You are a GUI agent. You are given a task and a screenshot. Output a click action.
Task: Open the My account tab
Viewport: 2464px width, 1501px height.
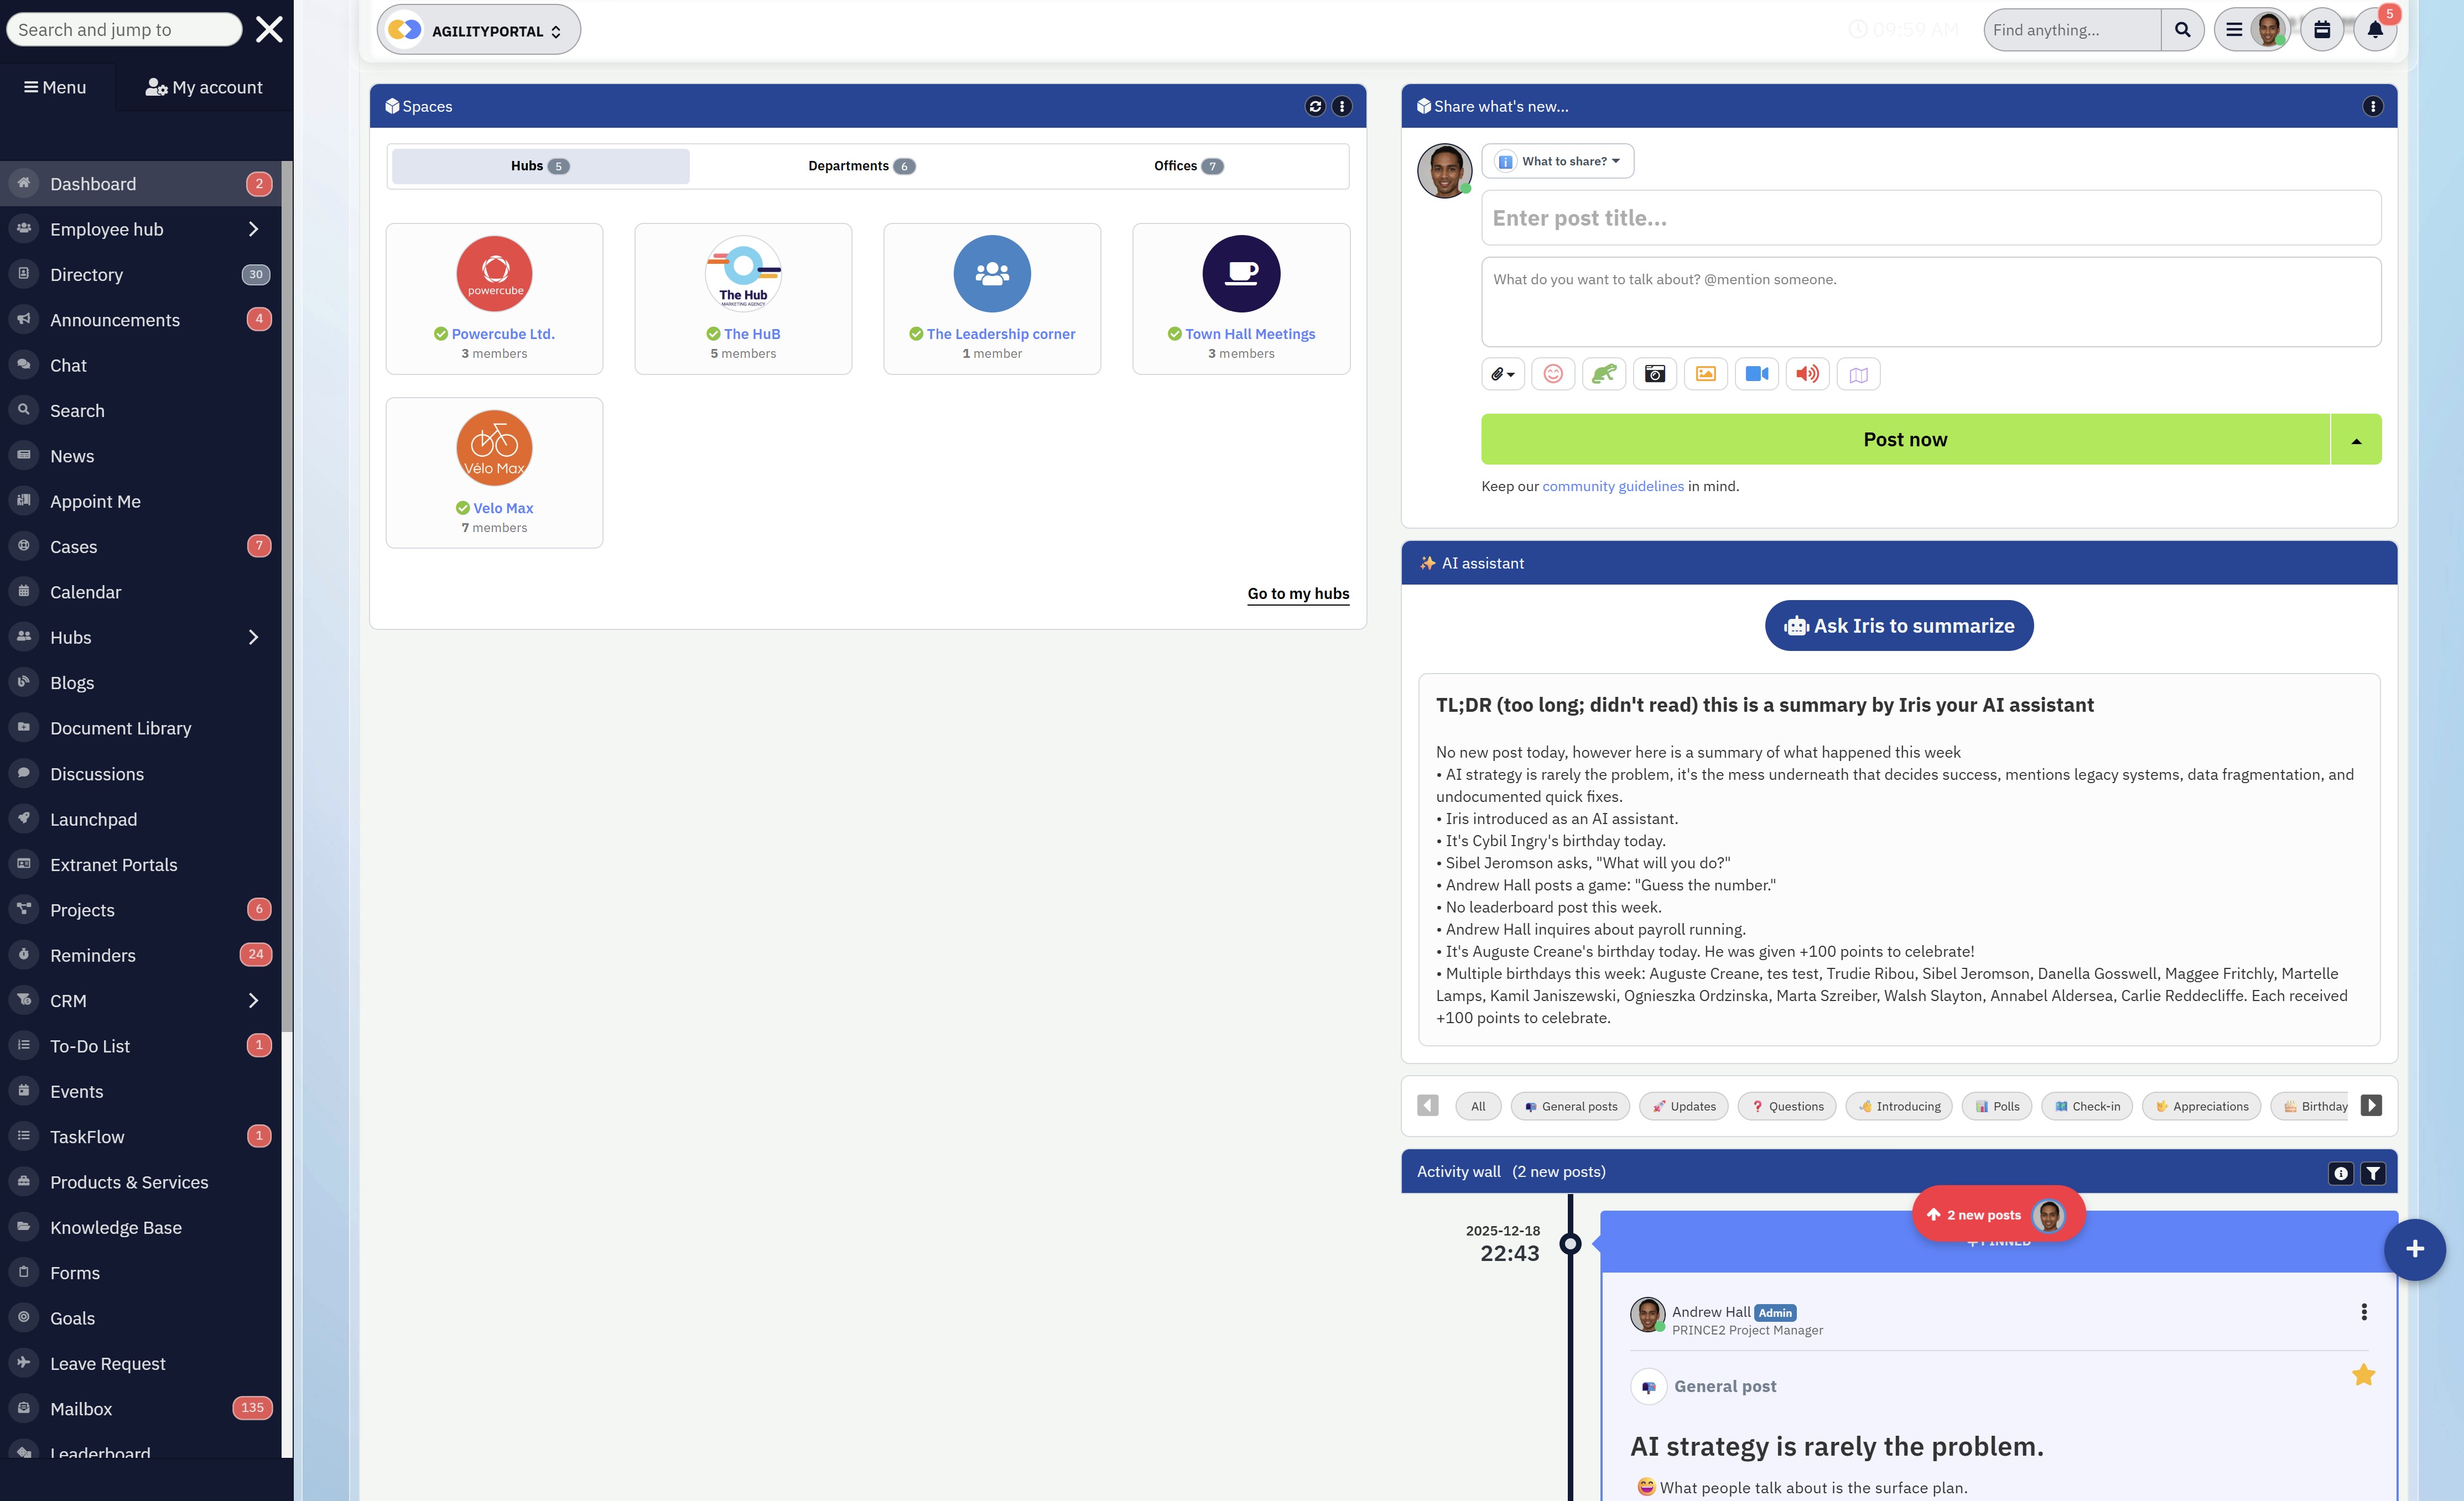click(x=204, y=87)
